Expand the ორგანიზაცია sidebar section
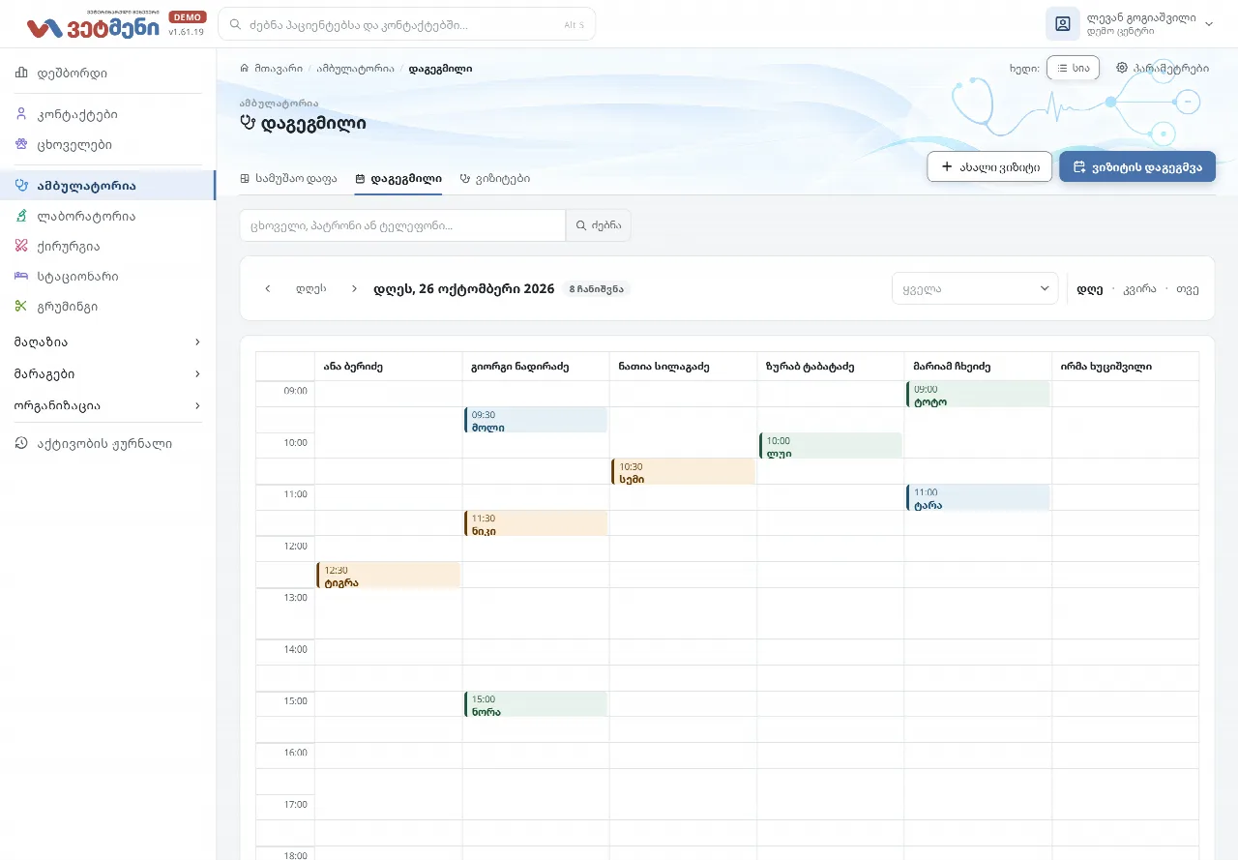Image resolution: width=1238 pixels, height=860 pixels. click(107, 405)
